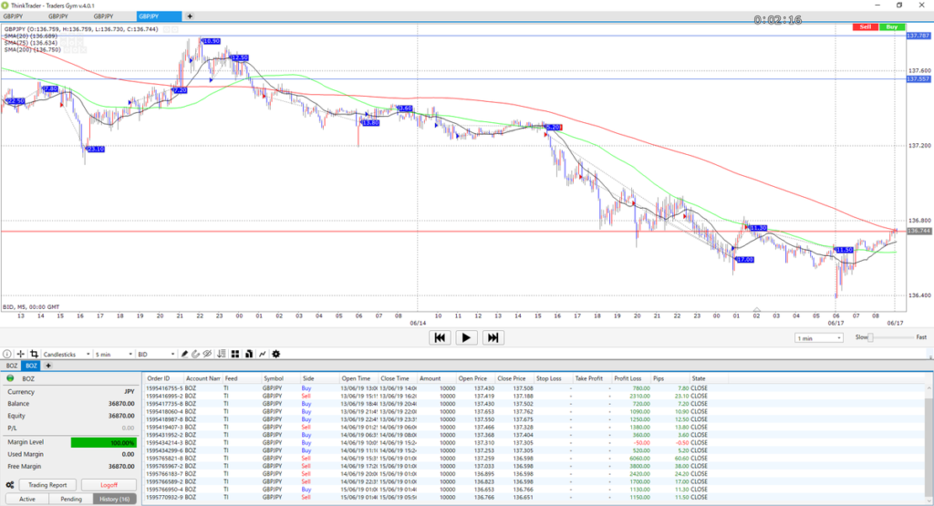Click the gear icon beside Trading Report

[x=9, y=485]
